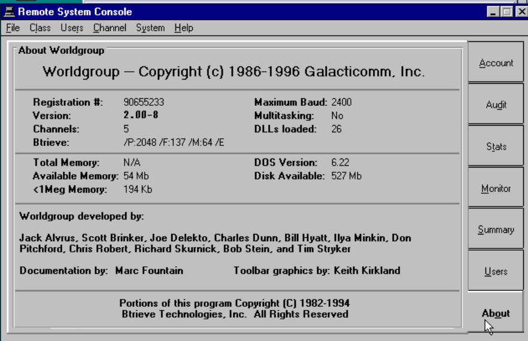Viewport: 528px width, 341px height.
Task: Open the Class menu
Action: [40, 28]
